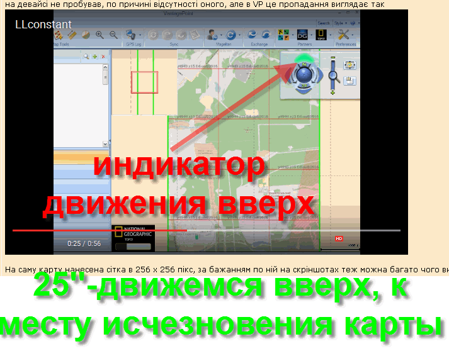Click the green plus icon in side panel

pos(94,57)
